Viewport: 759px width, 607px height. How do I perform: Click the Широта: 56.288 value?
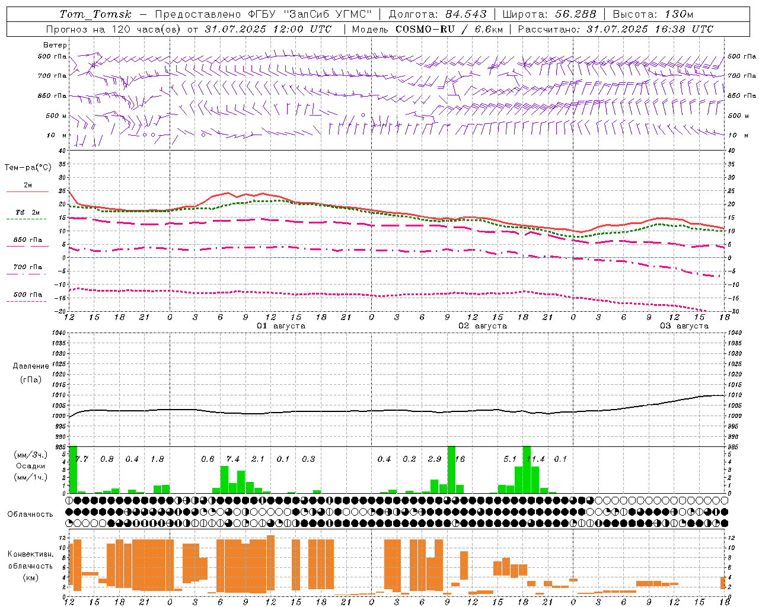549,14
